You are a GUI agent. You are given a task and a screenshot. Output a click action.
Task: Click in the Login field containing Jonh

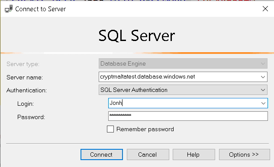click(184, 103)
